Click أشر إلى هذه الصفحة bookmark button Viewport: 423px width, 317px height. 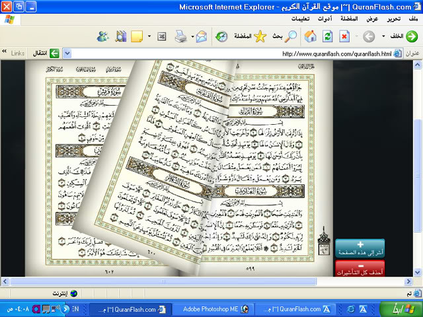[x=360, y=248]
